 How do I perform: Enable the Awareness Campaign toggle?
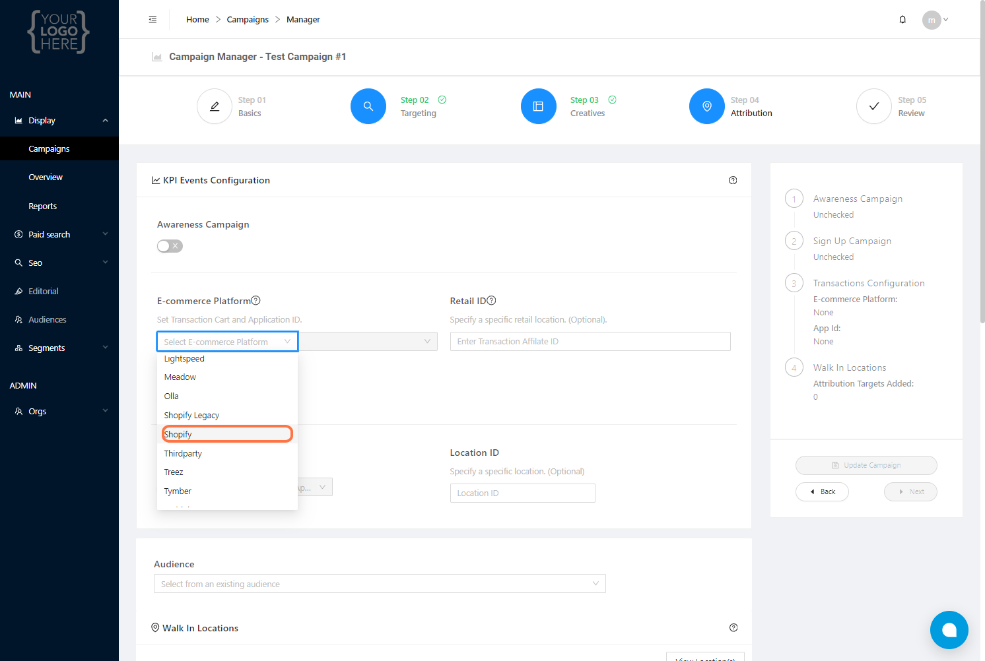pos(170,246)
